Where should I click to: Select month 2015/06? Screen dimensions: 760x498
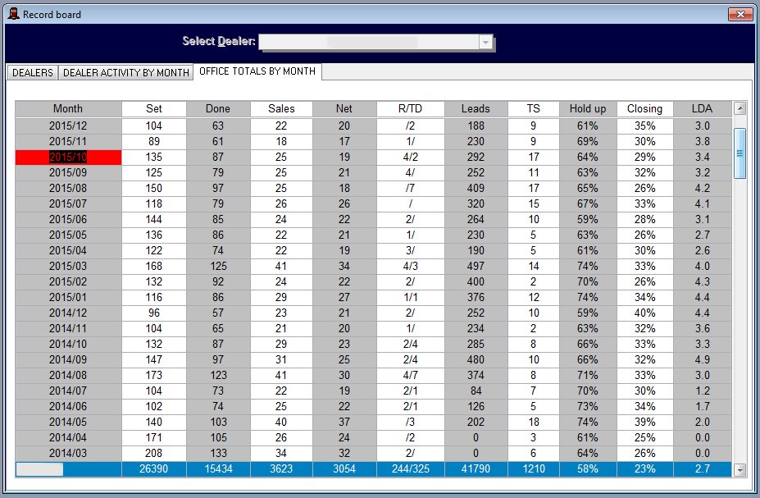tap(68, 219)
